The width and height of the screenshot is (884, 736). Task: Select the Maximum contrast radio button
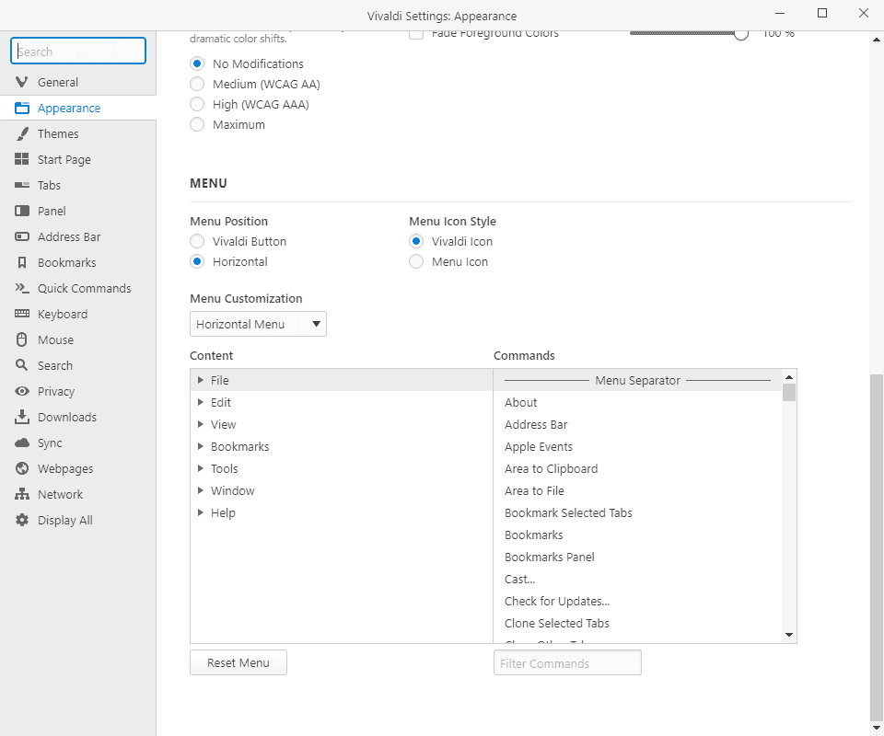click(x=196, y=124)
